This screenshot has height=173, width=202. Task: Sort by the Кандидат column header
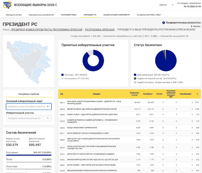pyautogui.click(x=97, y=94)
